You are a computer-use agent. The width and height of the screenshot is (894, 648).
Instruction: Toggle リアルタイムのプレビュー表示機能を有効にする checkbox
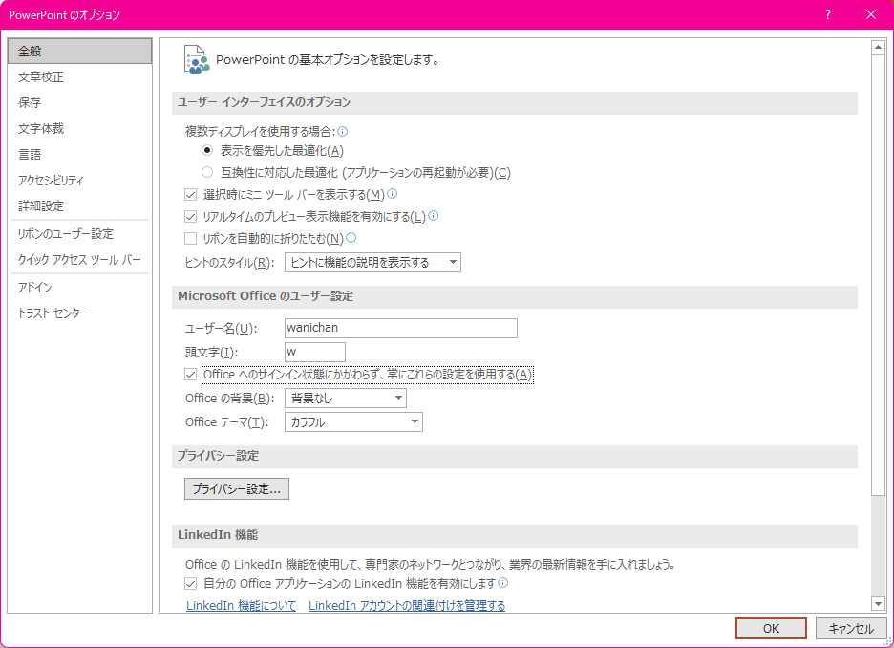190,217
